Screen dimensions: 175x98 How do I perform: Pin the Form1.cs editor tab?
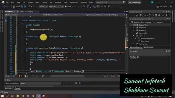coord(14,12)
